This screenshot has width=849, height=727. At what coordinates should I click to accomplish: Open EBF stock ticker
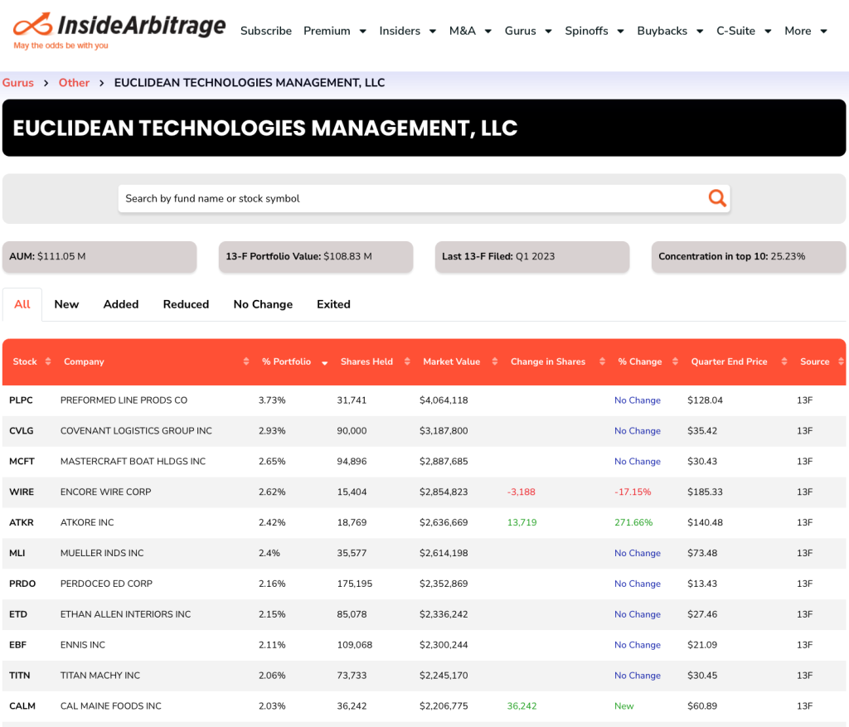18,645
